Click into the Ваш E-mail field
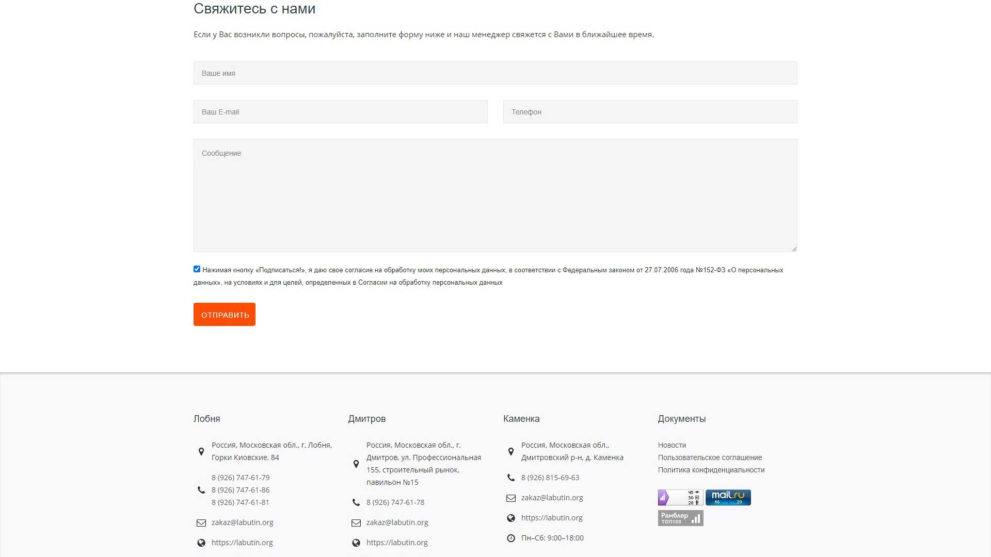This screenshot has height=557, width=991. [340, 112]
